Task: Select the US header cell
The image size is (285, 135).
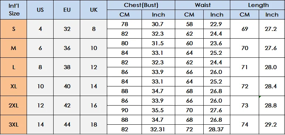Action: click(40, 10)
